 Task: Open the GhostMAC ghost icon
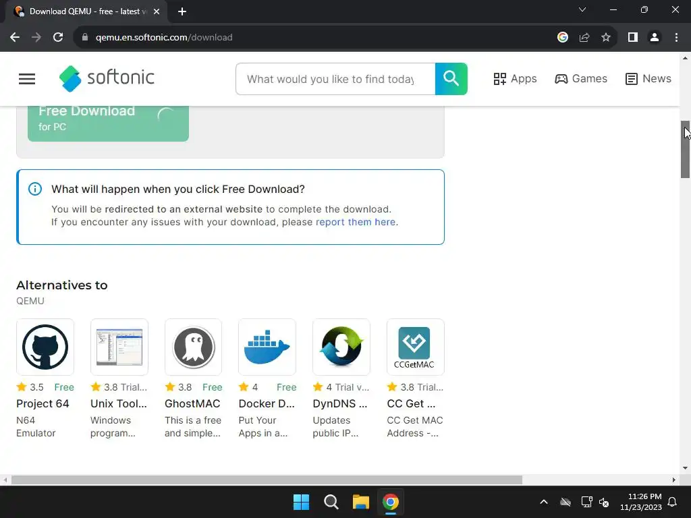[194, 347]
